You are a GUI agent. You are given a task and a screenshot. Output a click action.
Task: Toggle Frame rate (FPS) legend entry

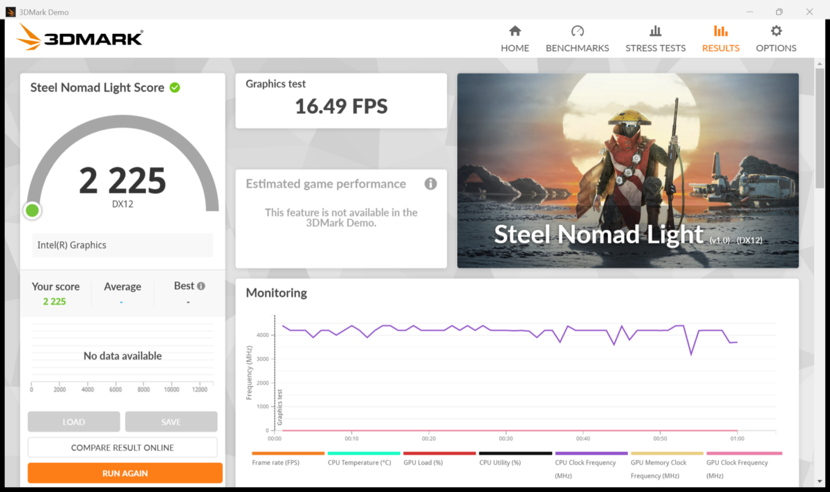pos(288,458)
